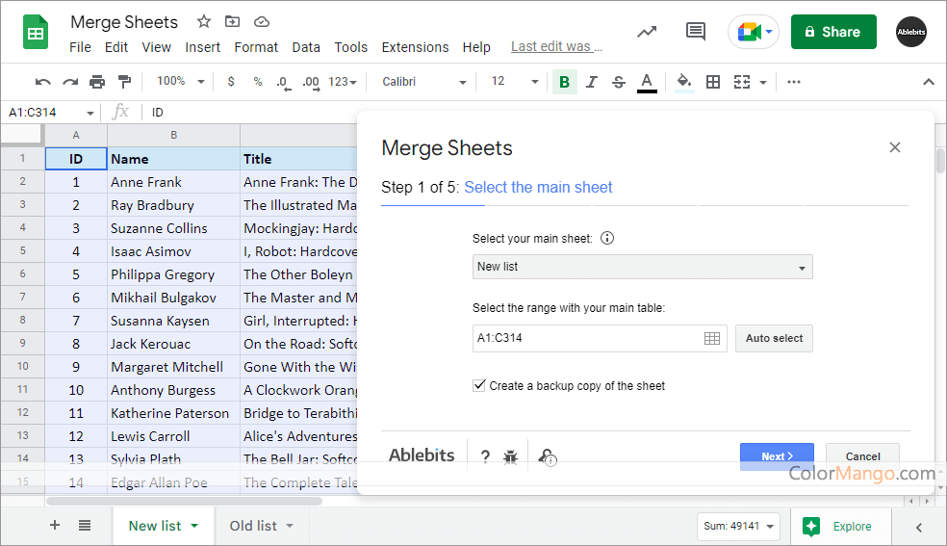
Task: Open the Sum: 49141 dropdown
Action: [x=738, y=526]
